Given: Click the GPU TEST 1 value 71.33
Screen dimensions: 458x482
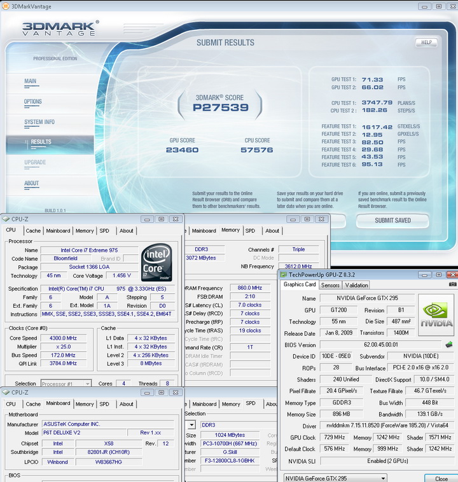Looking at the screenshot, I should click(373, 79).
